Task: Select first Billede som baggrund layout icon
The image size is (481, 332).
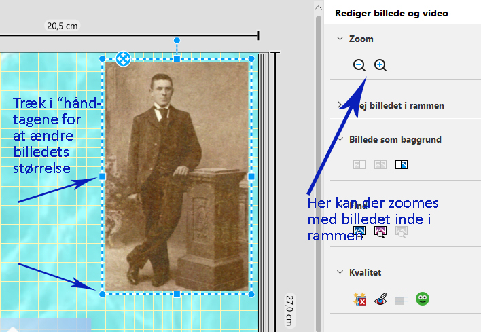Action: click(359, 164)
